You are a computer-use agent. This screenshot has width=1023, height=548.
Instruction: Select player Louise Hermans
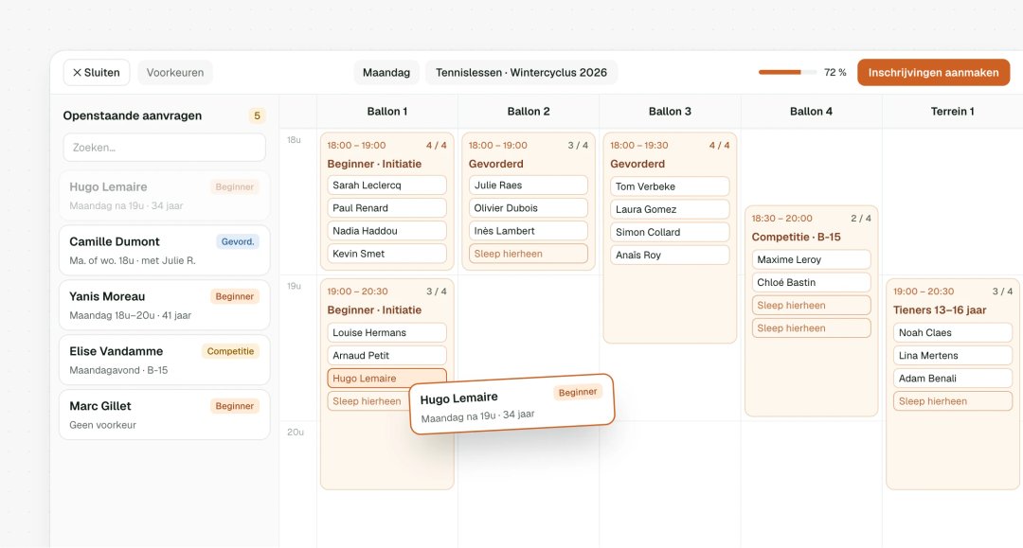pos(386,332)
